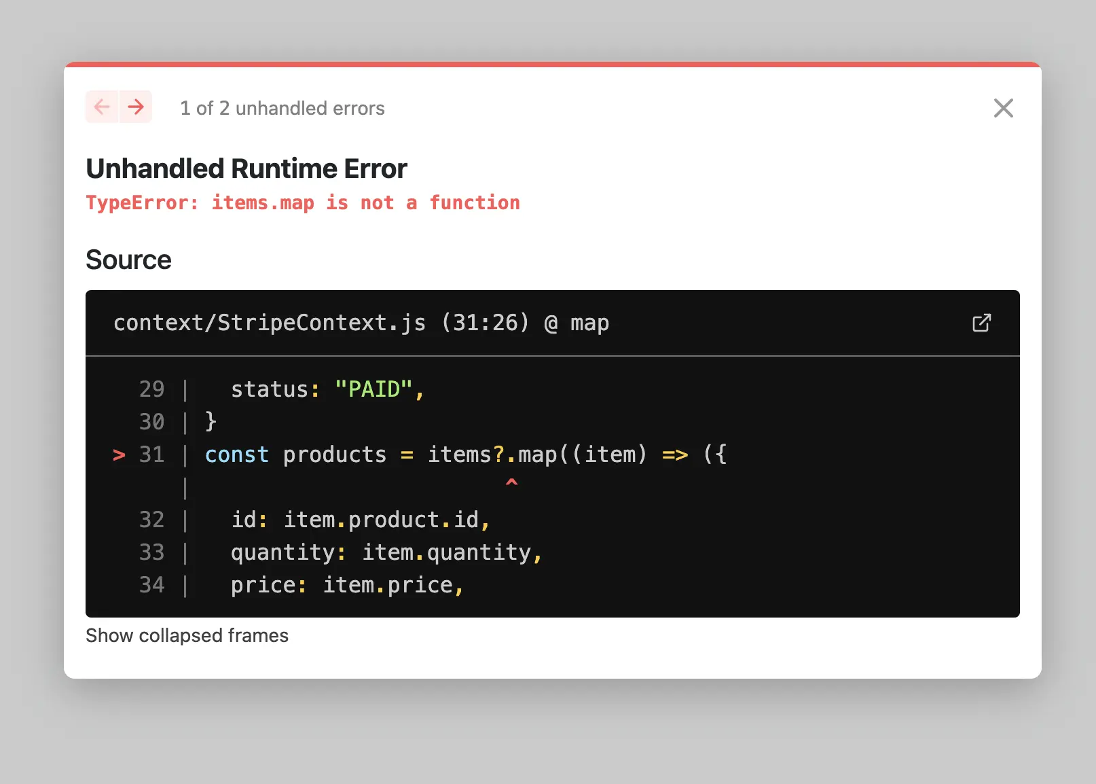
Task: Click the arrow operator on line 31
Action: click(x=674, y=455)
